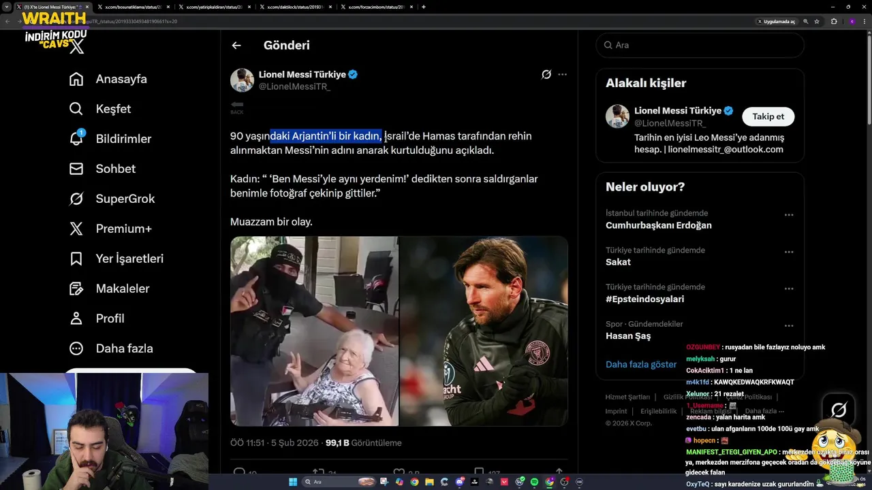Click Muazzam bir olay. text
This screenshot has height=490, width=872.
(271, 222)
